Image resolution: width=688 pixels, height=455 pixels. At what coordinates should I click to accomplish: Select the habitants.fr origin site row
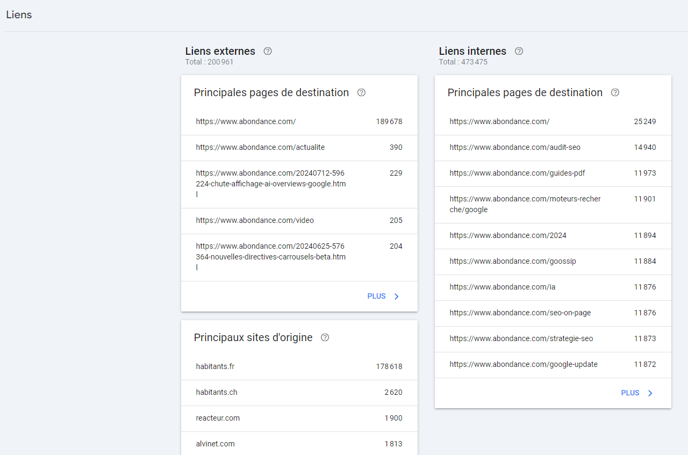point(299,367)
